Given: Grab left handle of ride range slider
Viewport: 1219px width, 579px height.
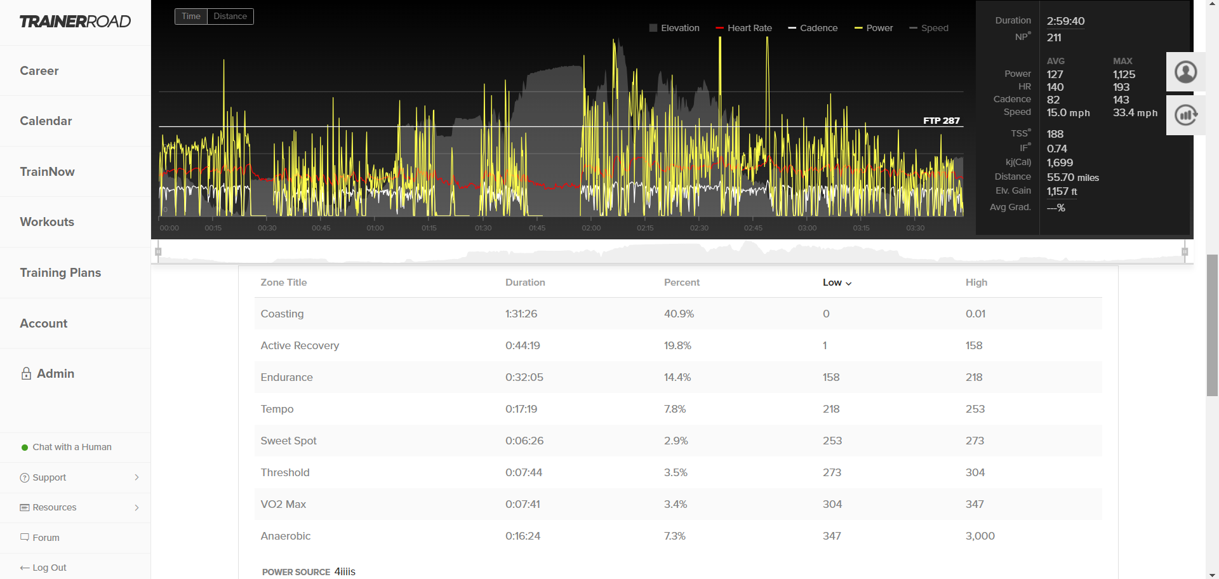Looking at the screenshot, I should 158,252.
